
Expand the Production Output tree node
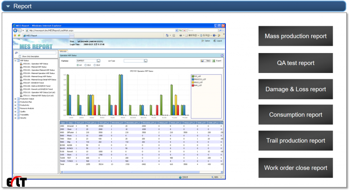16,98
